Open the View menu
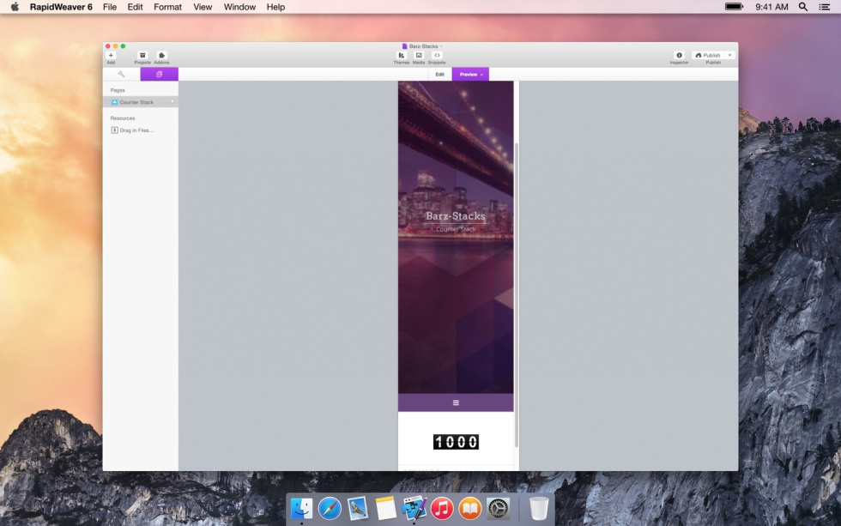841x526 pixels. click(x=203, y=7)
